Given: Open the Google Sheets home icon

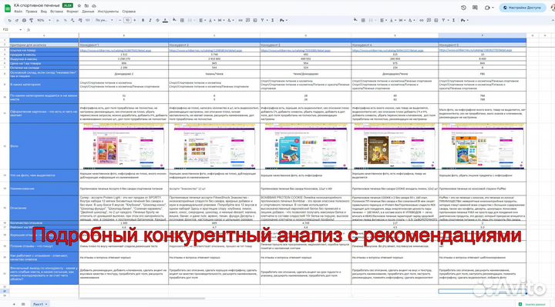Looking at the screenshot, I should click(x=7, y=8).
